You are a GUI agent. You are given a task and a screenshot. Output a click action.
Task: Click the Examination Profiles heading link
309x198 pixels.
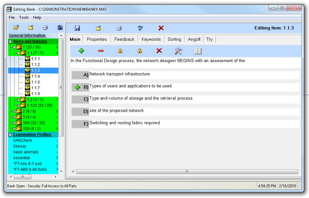tap(32, 135)
